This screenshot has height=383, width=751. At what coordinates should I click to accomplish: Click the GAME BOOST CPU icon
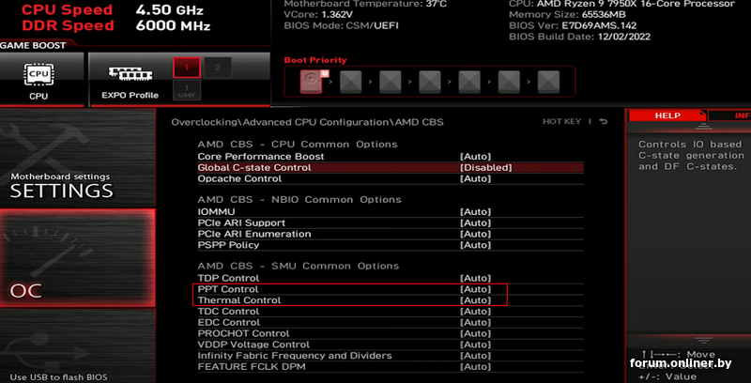pos(38,75)
